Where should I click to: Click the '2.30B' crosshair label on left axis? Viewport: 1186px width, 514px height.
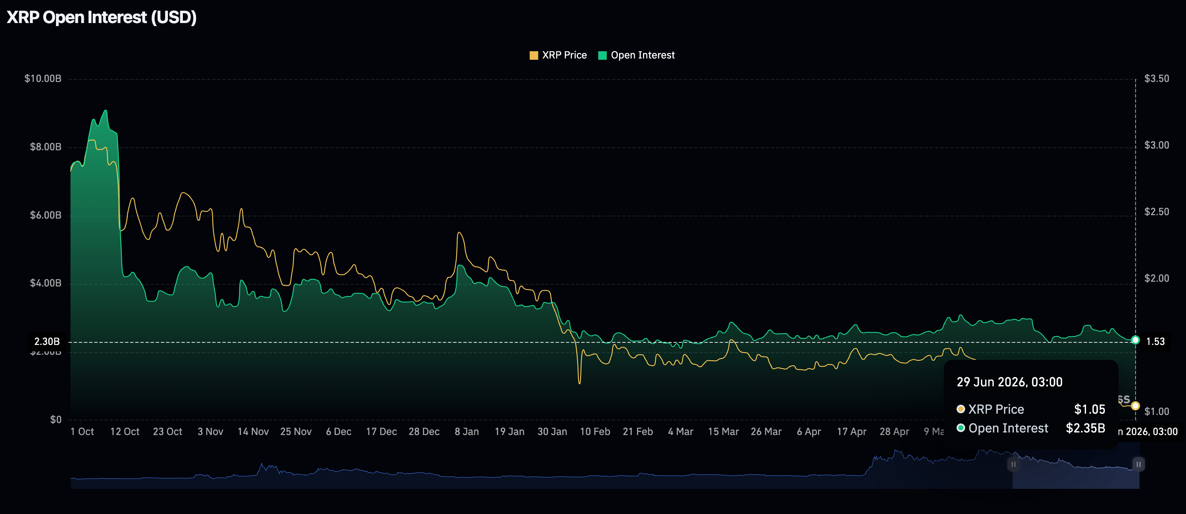[x=47, y=342]
